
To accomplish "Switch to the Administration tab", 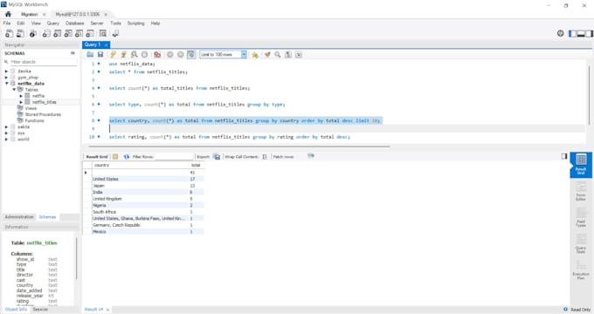I will [19, 217].
